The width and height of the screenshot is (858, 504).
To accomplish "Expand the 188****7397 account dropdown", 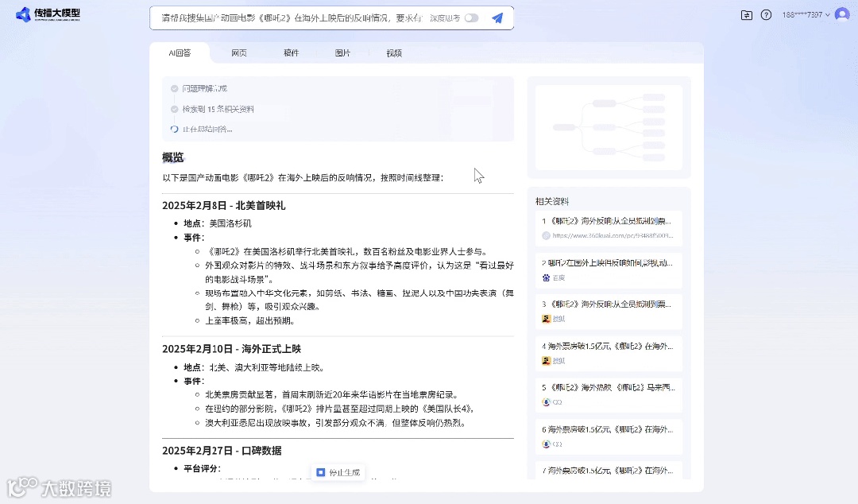I will (806, 15).
